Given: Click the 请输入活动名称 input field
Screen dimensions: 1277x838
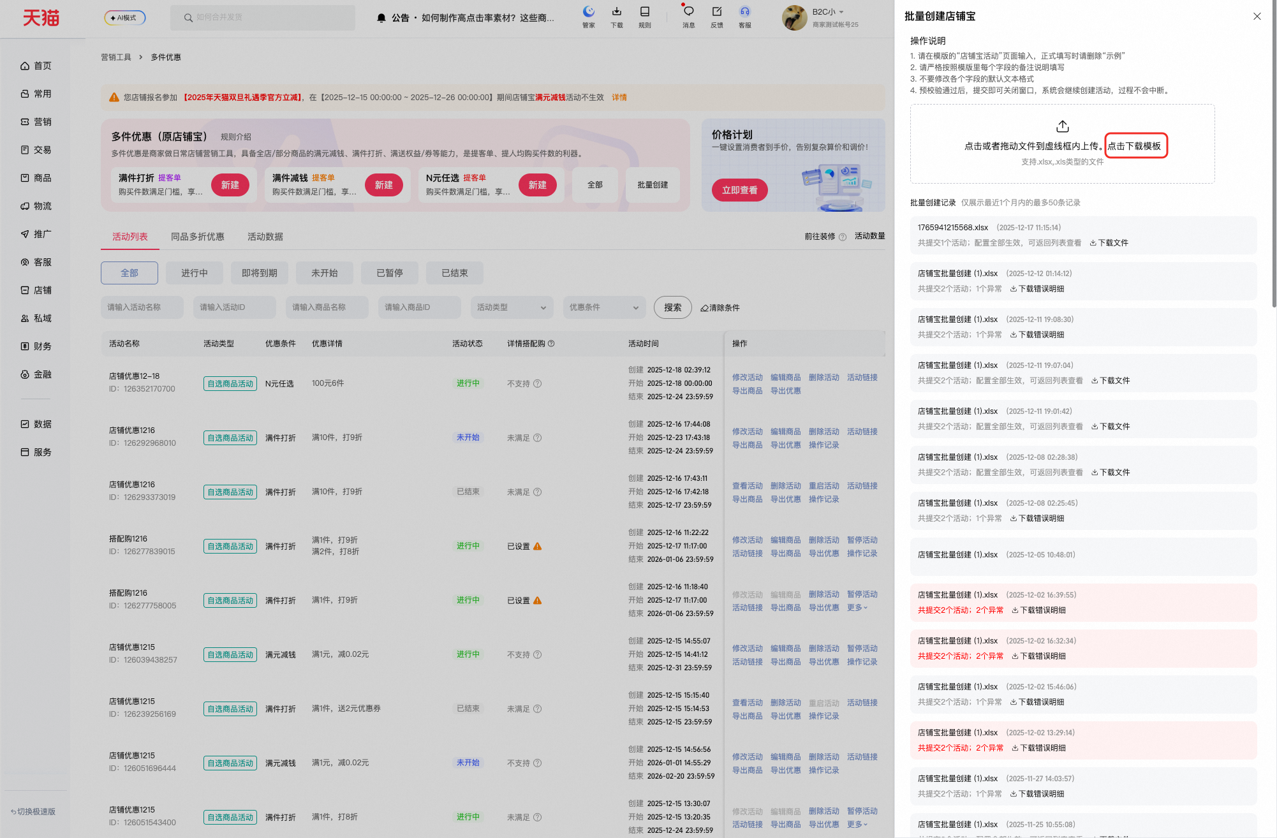Looking at the screenshot, I should point(142,307).
